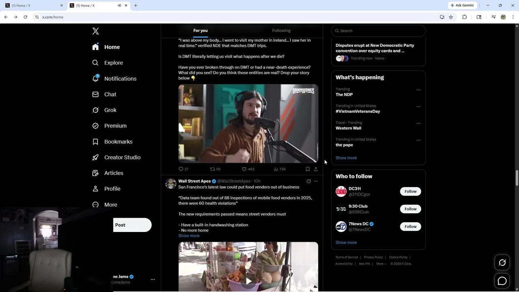The image size is (519, 292).
Task: Open The NDP trending topic
Action: [x=344, y=94]
